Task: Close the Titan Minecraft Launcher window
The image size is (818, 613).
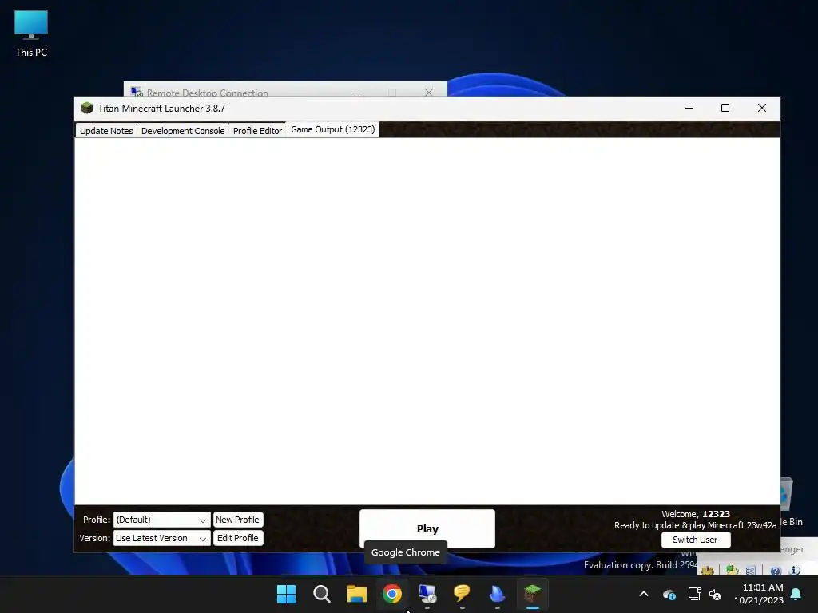Action: [x=761, y=108]
